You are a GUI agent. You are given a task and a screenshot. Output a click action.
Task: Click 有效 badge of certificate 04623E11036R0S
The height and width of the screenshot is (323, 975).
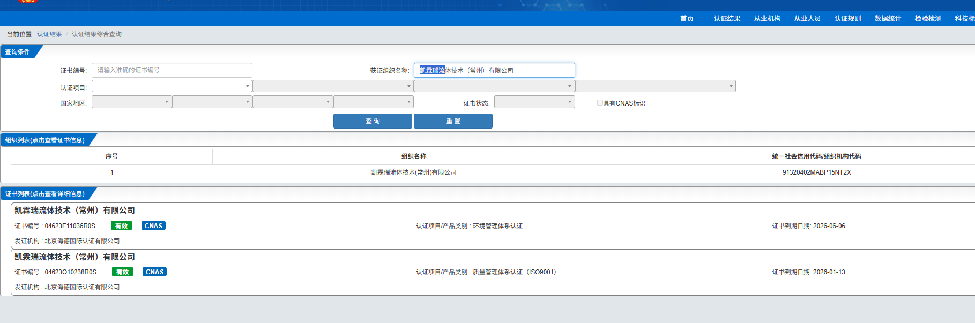122,226
